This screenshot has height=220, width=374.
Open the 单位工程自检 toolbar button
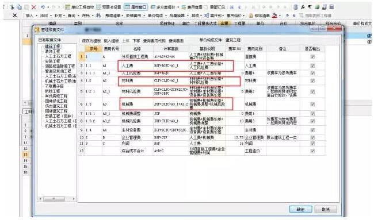point(79,7)
